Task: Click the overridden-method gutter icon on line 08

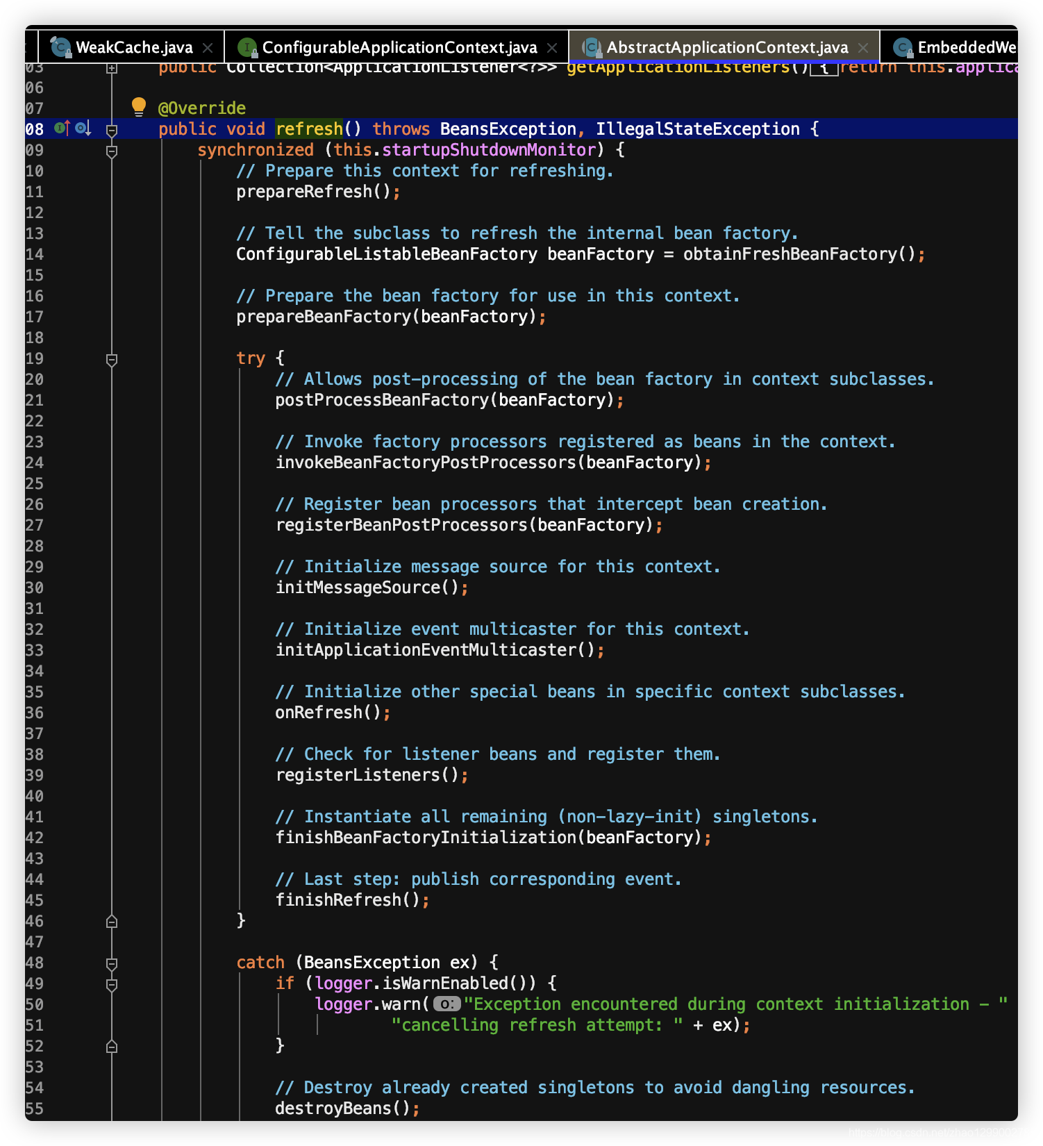Action: coord(83,128)
